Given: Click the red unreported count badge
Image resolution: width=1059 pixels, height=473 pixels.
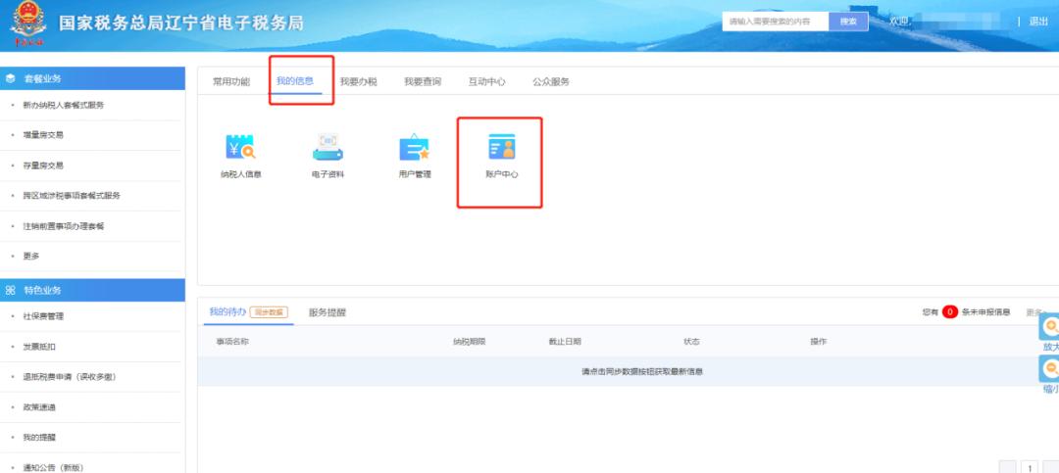Looking at the screenshot, I should (949, 311).
